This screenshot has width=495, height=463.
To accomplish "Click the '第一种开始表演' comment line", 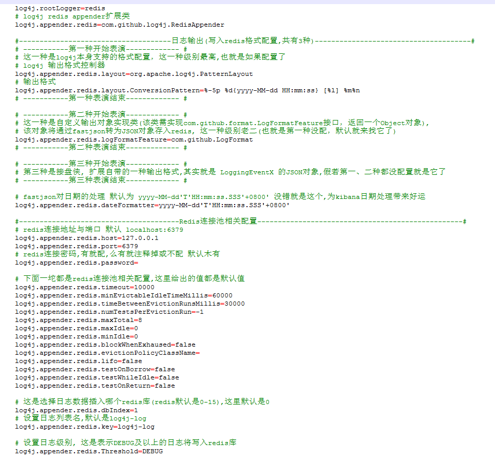I will [101, 49].
